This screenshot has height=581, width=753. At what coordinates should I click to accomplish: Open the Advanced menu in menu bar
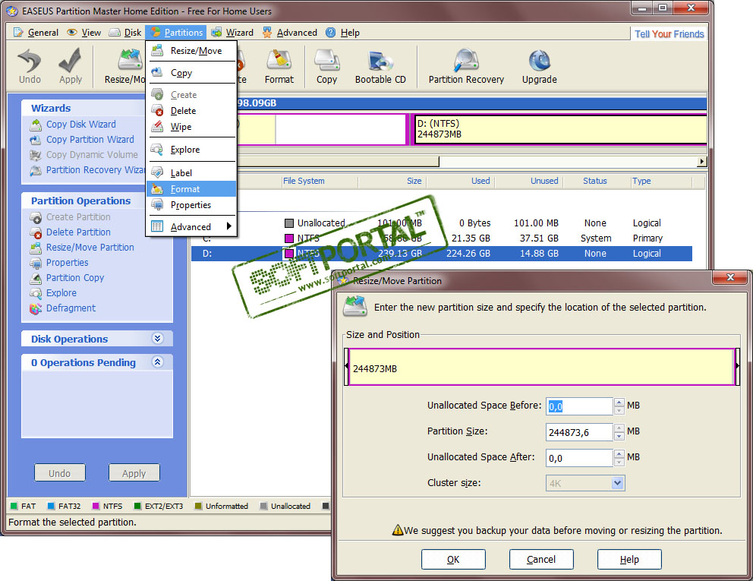pos(290,33)
